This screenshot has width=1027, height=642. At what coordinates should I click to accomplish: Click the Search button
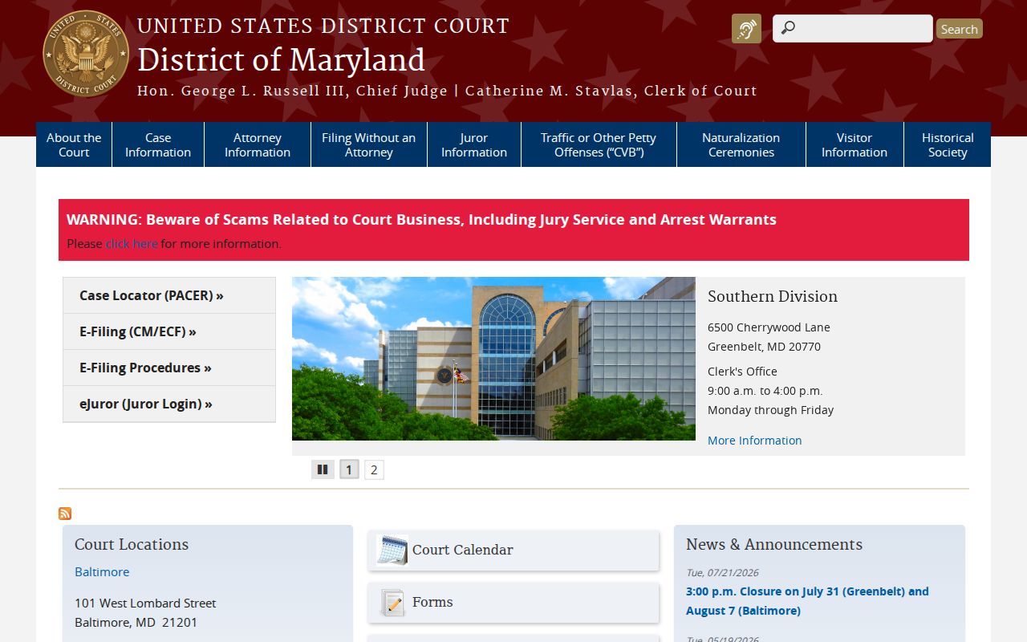coord(959,29)
